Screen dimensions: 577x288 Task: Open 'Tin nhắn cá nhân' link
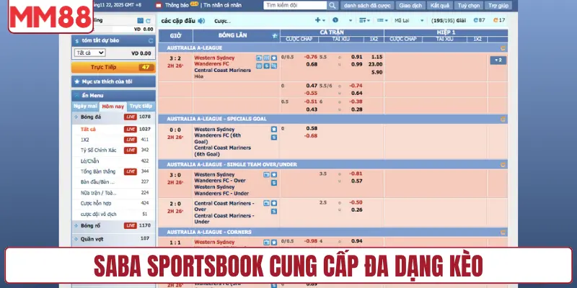(x=223, y=6)
